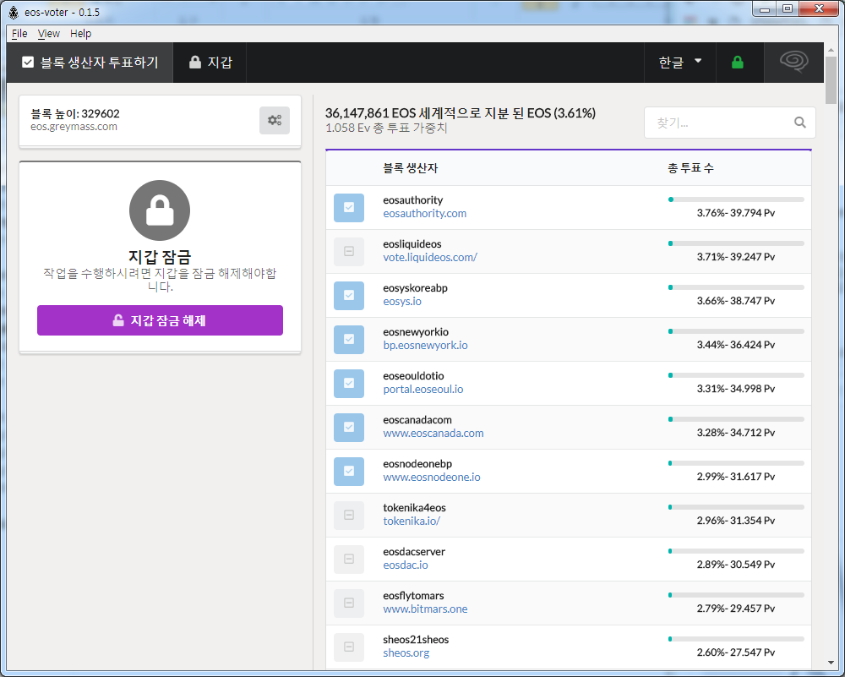Open eosdac.io link
The height and width of the screenshot is (677, 845).
(406, 565)
